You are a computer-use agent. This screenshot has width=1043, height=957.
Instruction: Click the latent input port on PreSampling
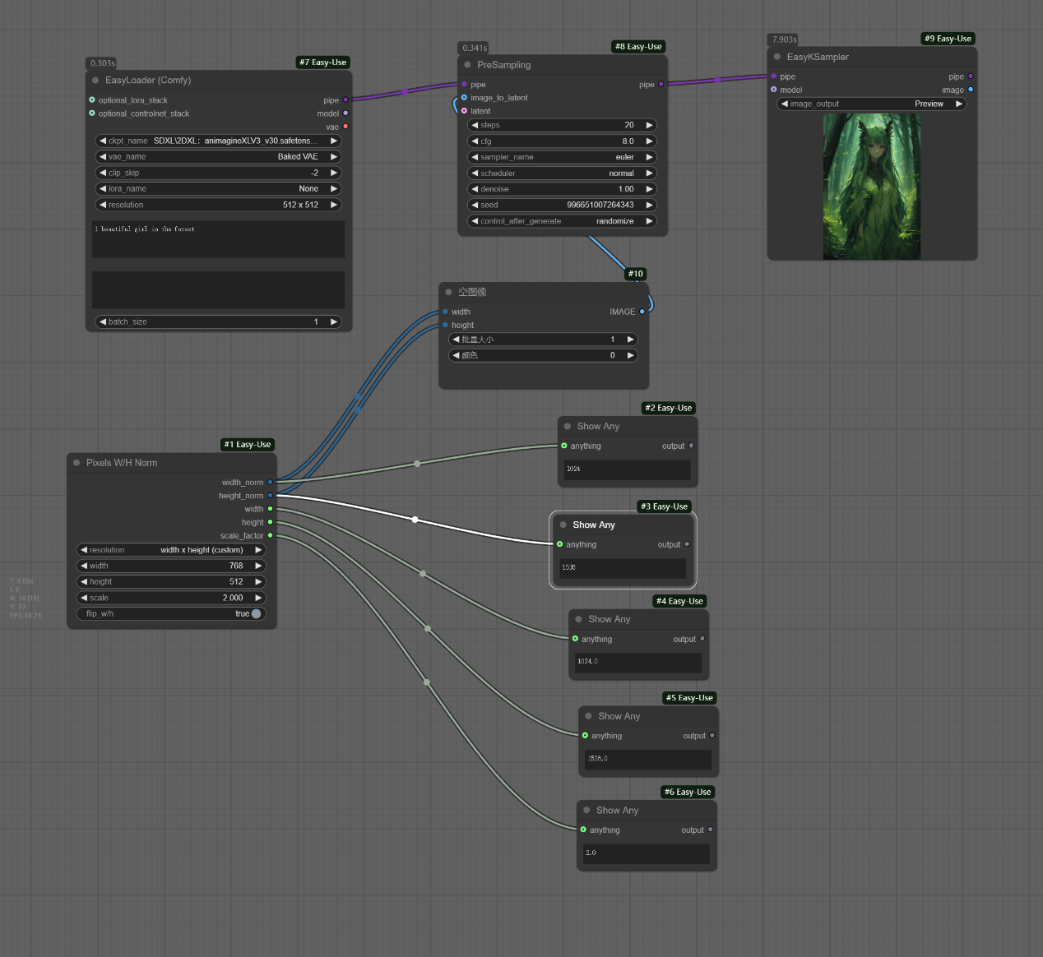[464, 111]
